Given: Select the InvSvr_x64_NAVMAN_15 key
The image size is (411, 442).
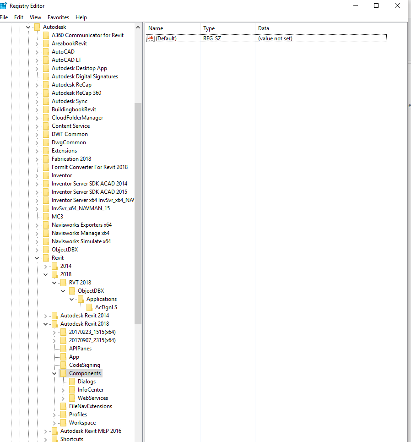Looking at the screenshot, I should pyautogui.click(x=81, y=208).
